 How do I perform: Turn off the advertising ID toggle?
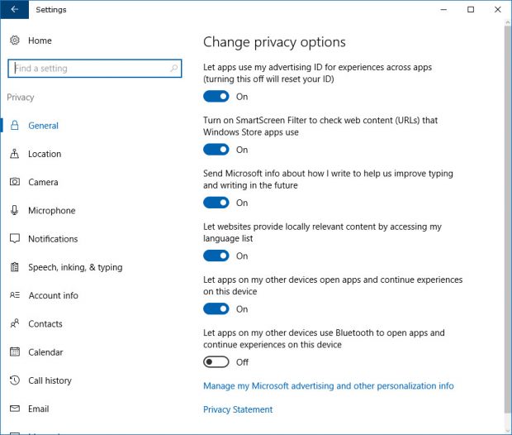(x=216, y=97)
